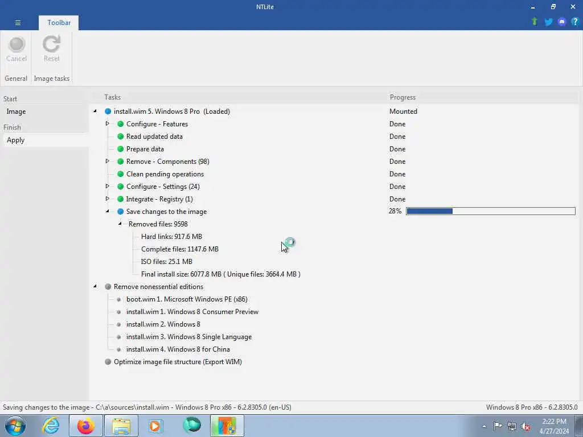The height and width of the screenshot is (437, 583).
Task: Click the 'Mounted' progress status text
Action: 403,112
